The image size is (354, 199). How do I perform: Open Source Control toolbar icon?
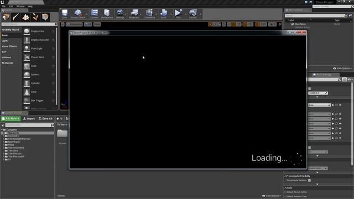click(78, 14)
